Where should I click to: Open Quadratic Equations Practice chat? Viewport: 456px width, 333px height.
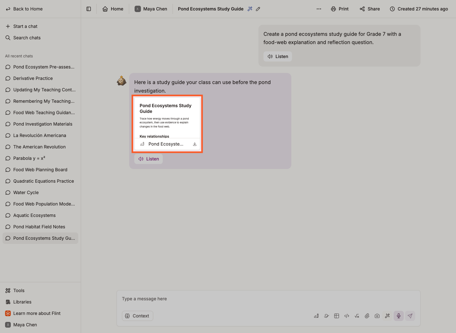click(x=40, y=181)
